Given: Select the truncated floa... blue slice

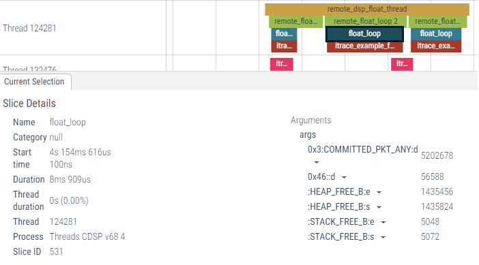Looking at the screenshot, I should click(x=284, y=33).
